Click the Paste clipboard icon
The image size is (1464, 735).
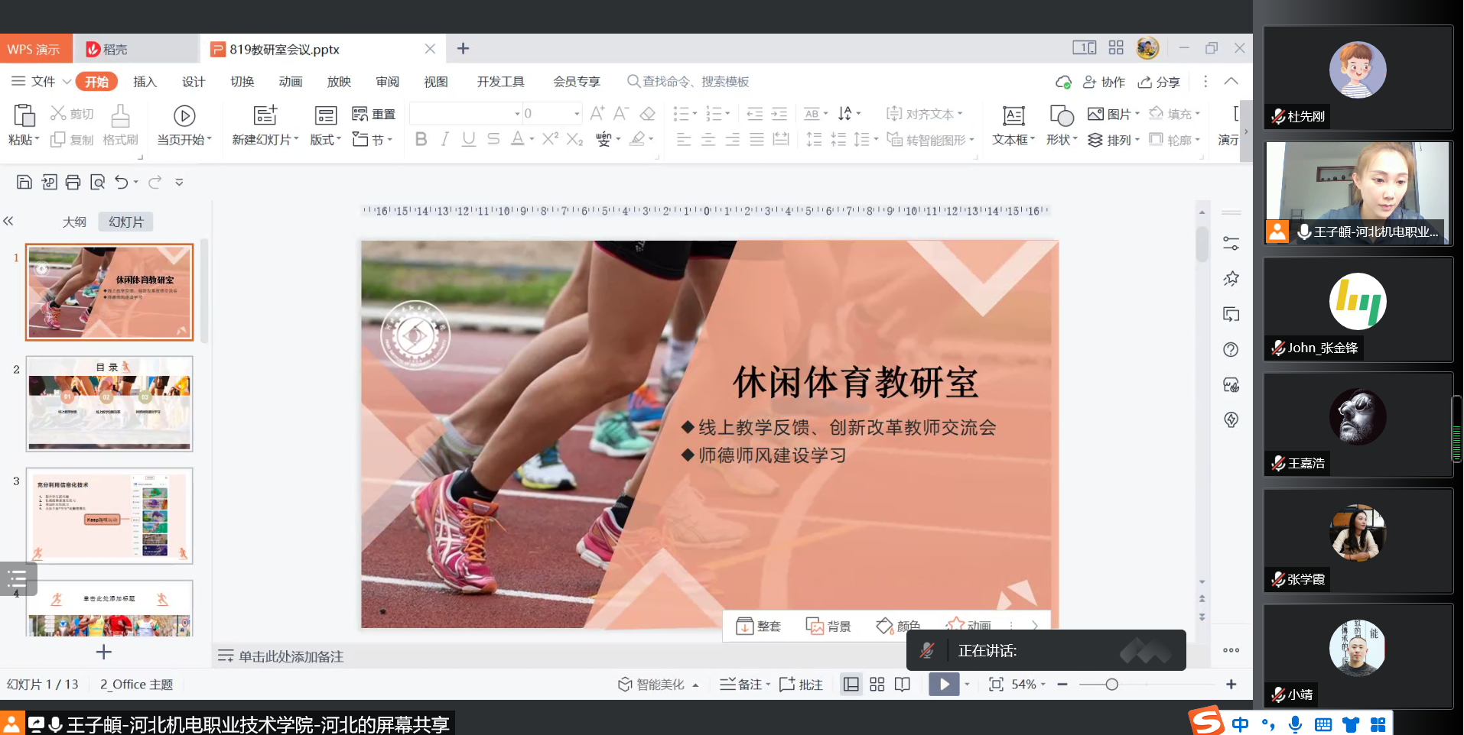point(24,115)
